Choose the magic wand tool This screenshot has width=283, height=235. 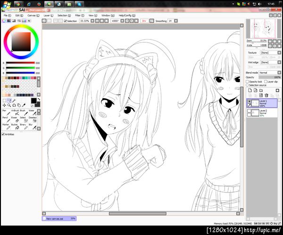(14, 101)
